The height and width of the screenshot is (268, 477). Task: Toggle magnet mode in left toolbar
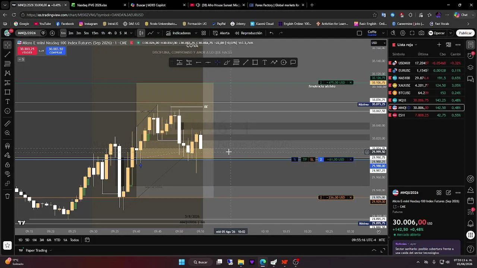pos(7,146)
